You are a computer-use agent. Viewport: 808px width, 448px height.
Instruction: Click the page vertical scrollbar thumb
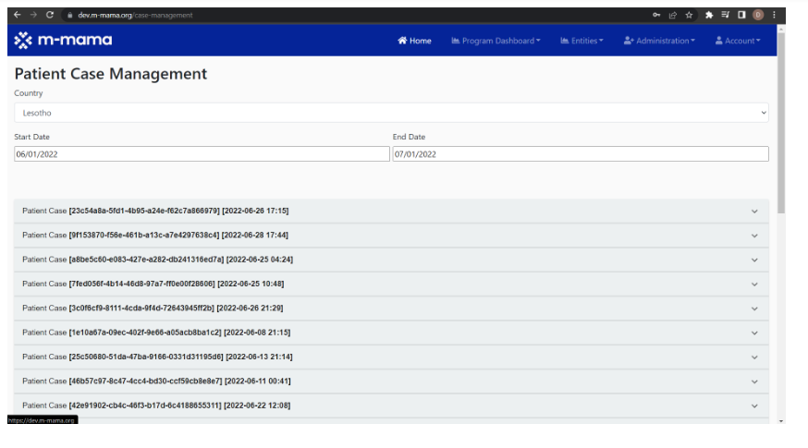click(x=781, y=123)
